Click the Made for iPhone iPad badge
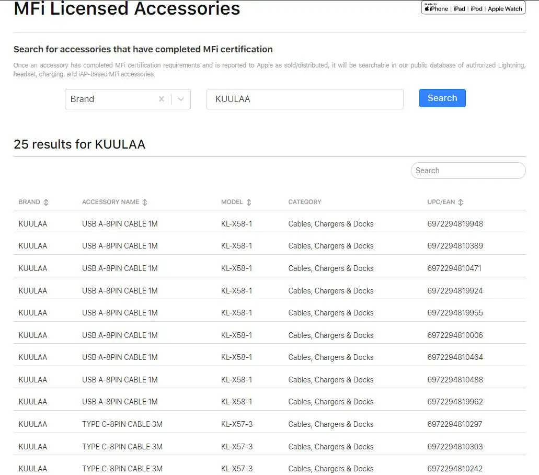Screen dimensions: 539x475 point(473,8)
